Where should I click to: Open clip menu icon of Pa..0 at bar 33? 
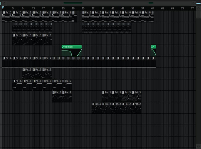click(83, 12)
